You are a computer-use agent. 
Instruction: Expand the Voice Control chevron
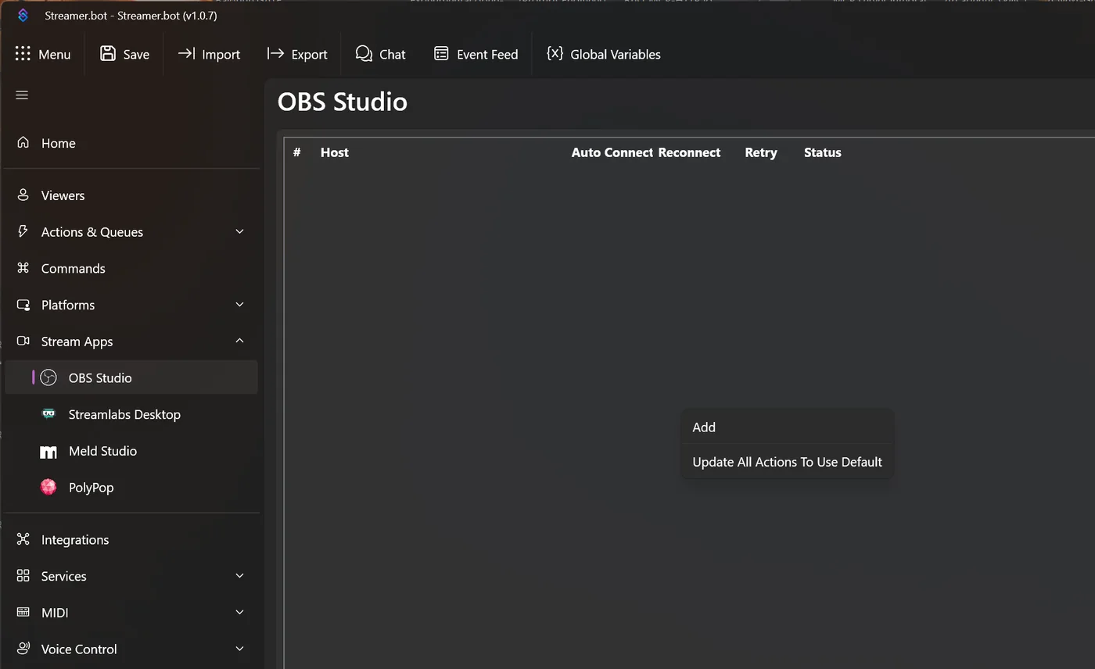coord(240,648)
